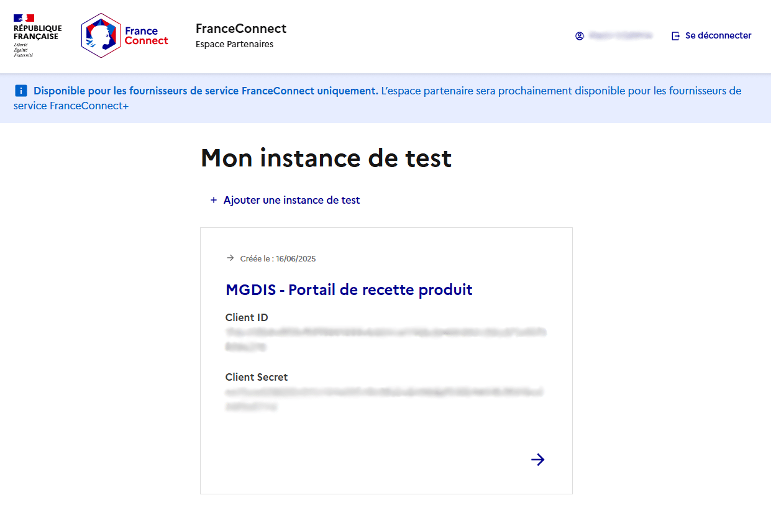Click the blurred username in header
This screenshot has width=771, height=513.
coord(621,36)
